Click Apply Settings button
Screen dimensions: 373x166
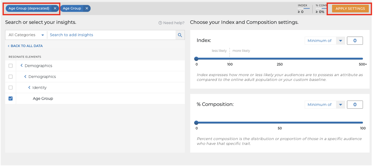coord(350,9)
